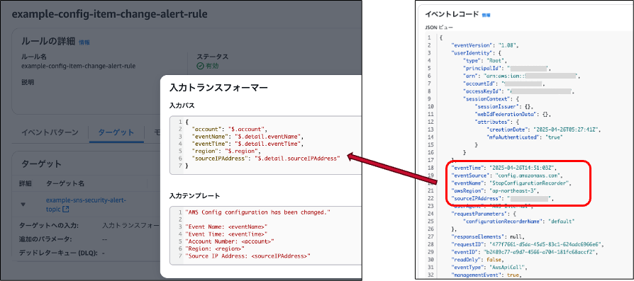Click the "awsRegion": "ap-northeast-3" line

pyautogui.click(x=494, y=190)
